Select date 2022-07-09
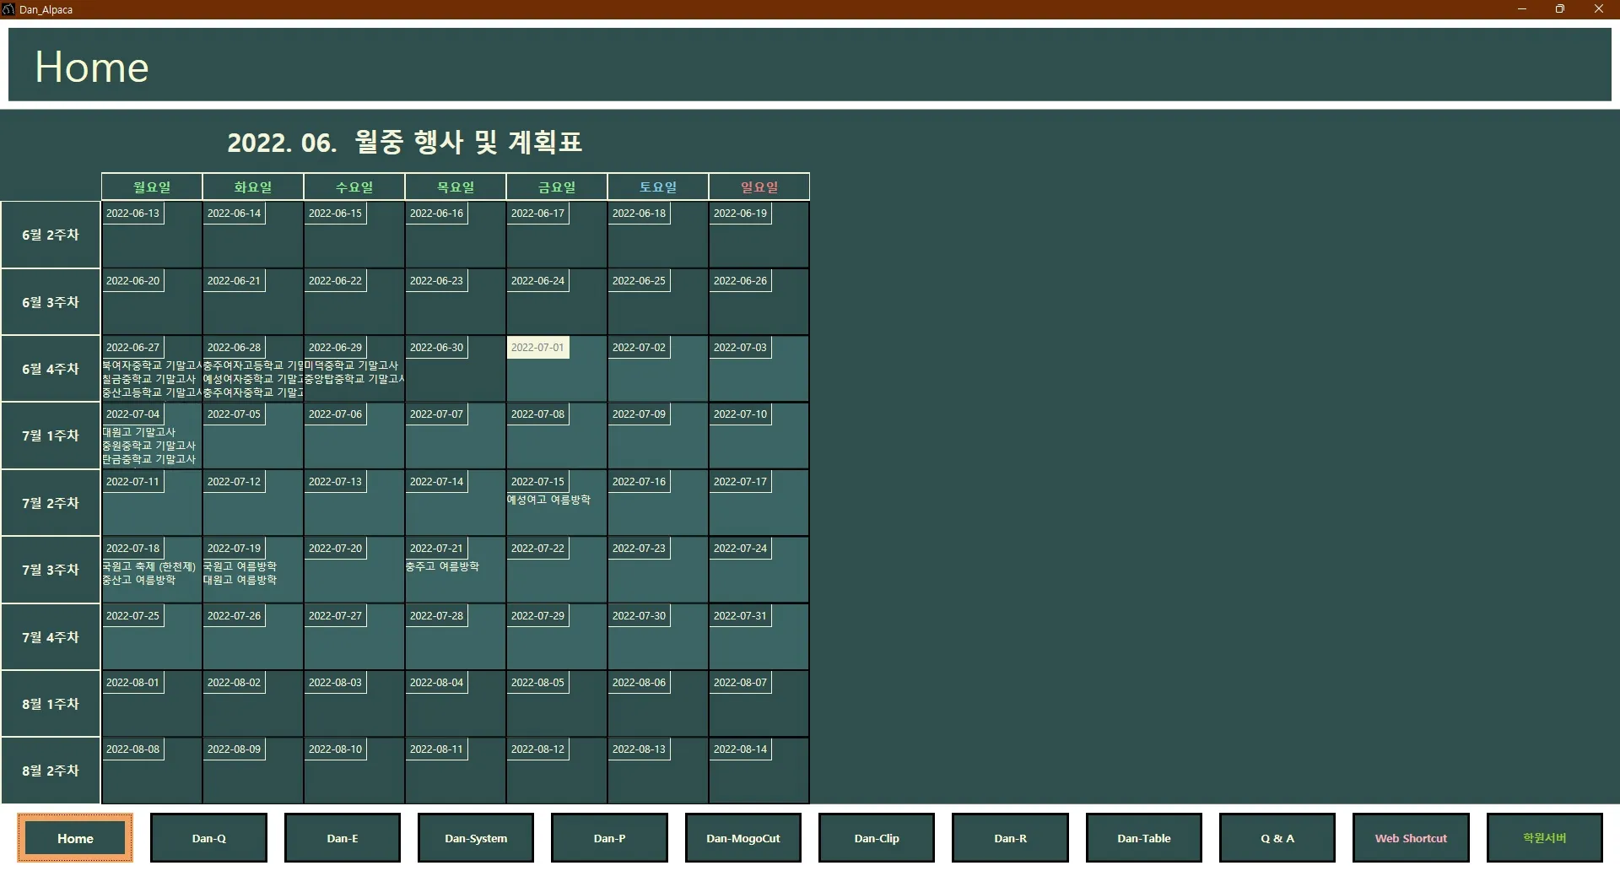The height and width of the screenshot is (871, 1620). point(639,414)
